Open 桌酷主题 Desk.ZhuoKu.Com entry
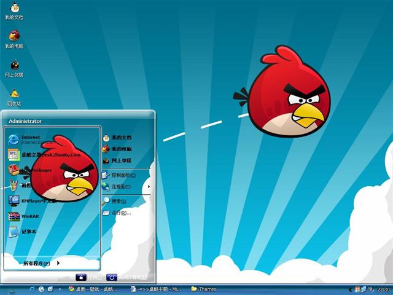The width and height of the screenshot is (393, 295). coord(44,155)
